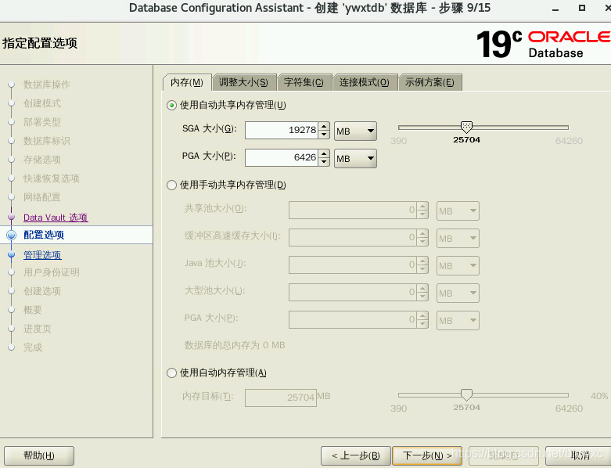The height and width of the screenshot is (468, 611).
Task: Open the SGA size unit MB dropdown
Action: pyautogui.click(x=355, y=131)
